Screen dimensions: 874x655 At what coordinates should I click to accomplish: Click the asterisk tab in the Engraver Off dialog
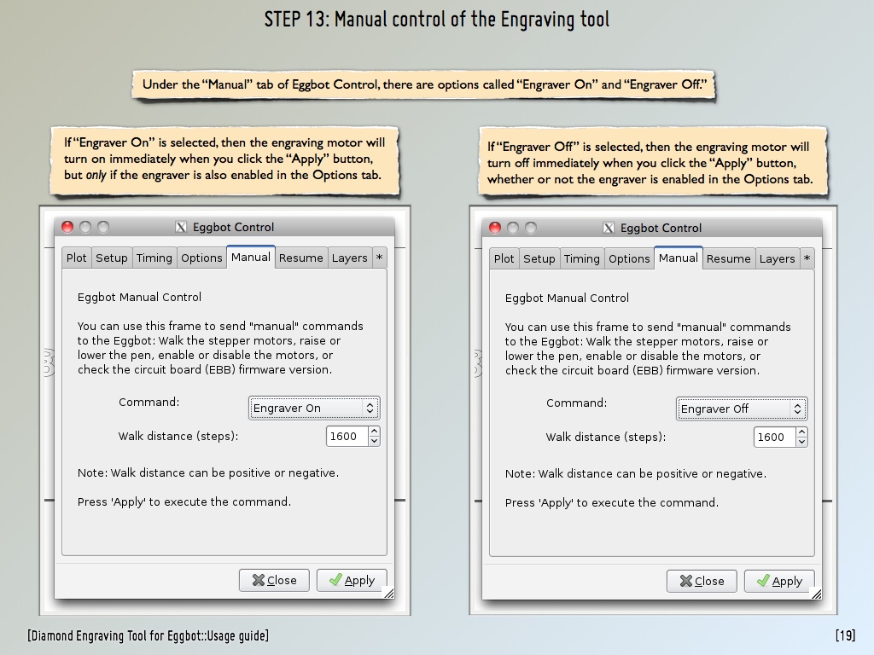click(807, 258)
